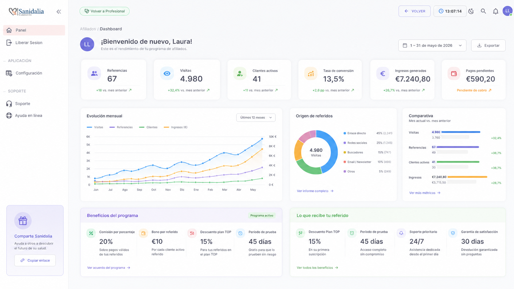
Task: Toggle dark mode moon icon
Action: click(471, 11)
